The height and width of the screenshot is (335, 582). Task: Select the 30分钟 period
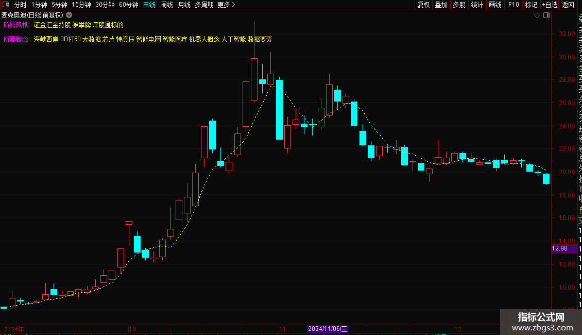(x=105, y=5)
